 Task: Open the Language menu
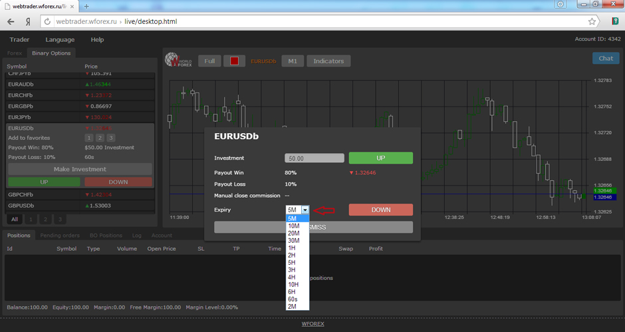click(60, 39)
